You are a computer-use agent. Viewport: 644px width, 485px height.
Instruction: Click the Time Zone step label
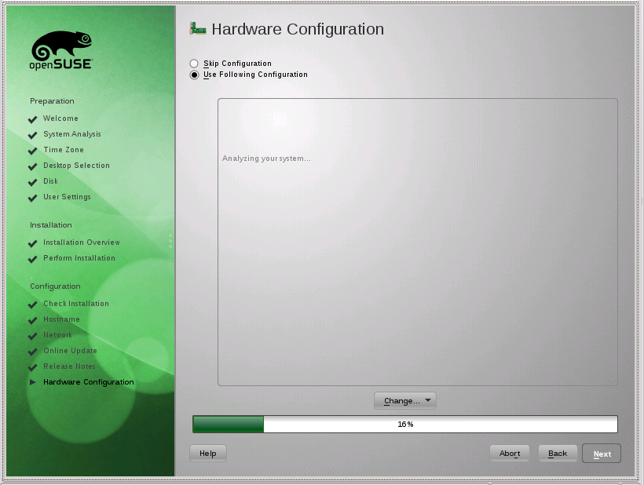click(64, 150)
